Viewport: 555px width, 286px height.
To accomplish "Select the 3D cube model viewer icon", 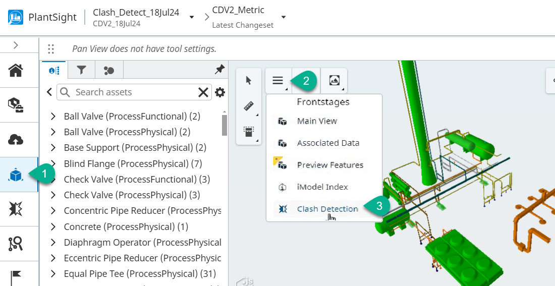I will click(x=16, y=175).
